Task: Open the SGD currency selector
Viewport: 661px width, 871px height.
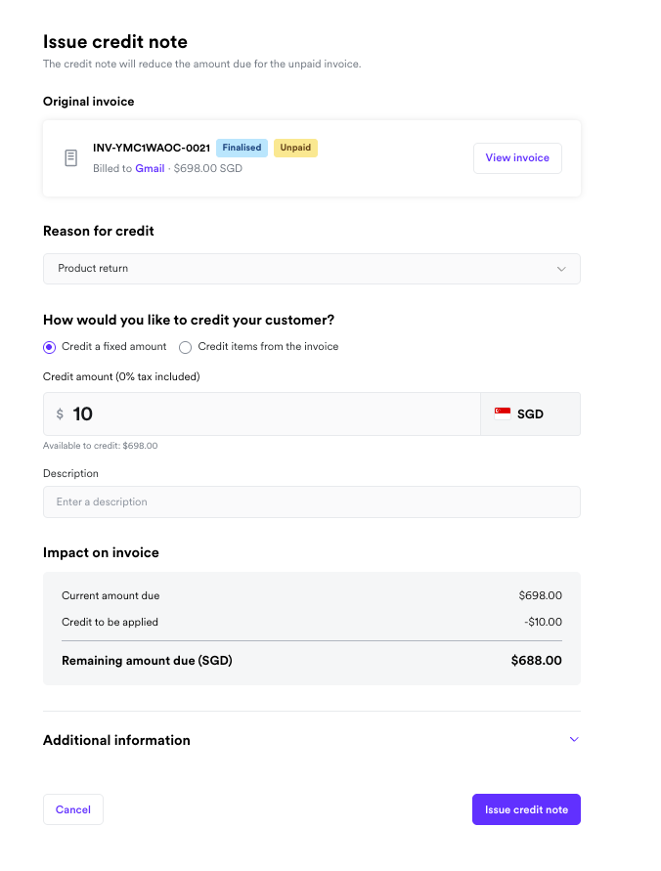Action: 529,414
